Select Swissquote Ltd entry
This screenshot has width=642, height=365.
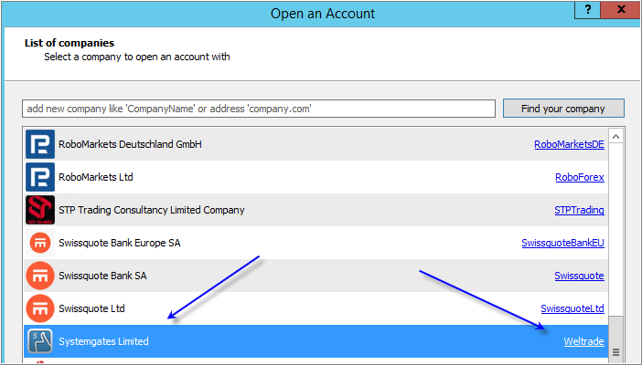click(316, 308)
